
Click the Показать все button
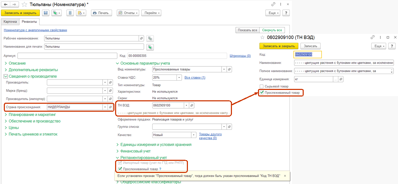[247, 30]
